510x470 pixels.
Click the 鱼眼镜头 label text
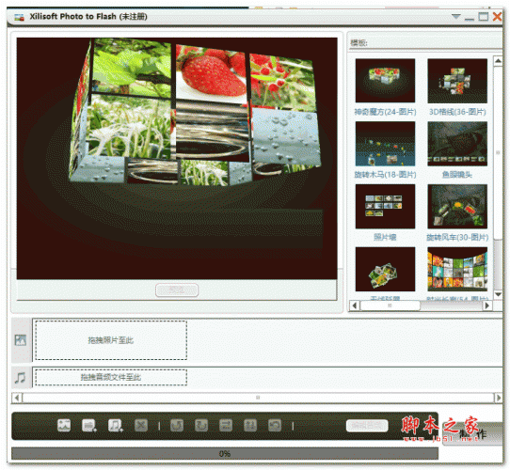457,175
